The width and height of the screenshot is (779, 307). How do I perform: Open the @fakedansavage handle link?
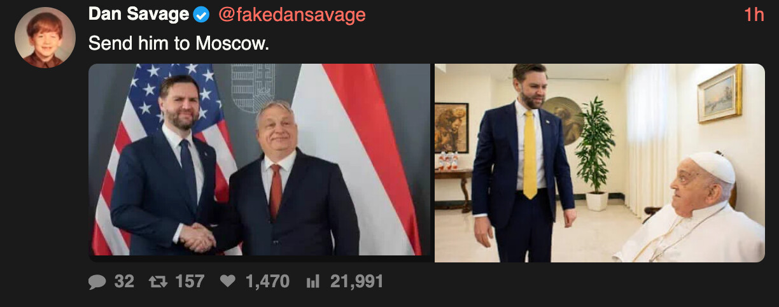(x=291, y=15)
